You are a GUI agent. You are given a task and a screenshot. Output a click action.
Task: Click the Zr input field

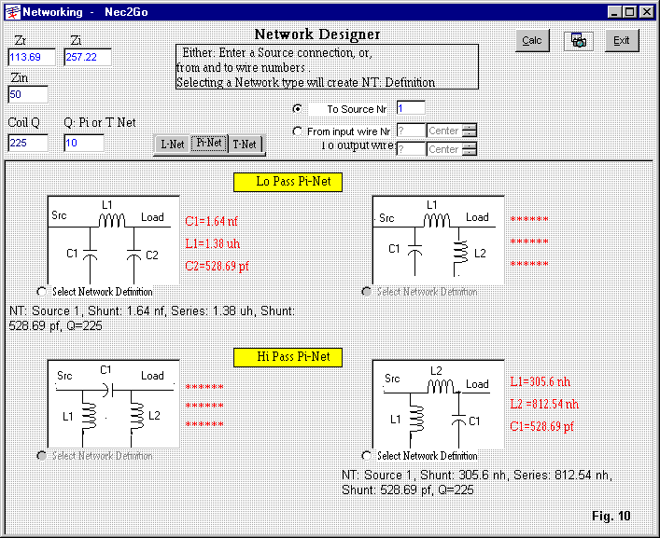31,58
